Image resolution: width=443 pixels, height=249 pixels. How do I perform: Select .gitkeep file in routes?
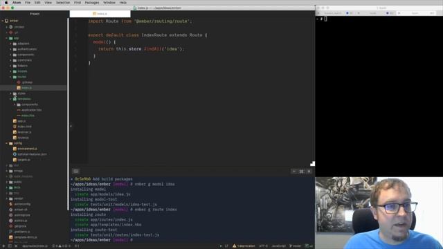pos(27,82)
